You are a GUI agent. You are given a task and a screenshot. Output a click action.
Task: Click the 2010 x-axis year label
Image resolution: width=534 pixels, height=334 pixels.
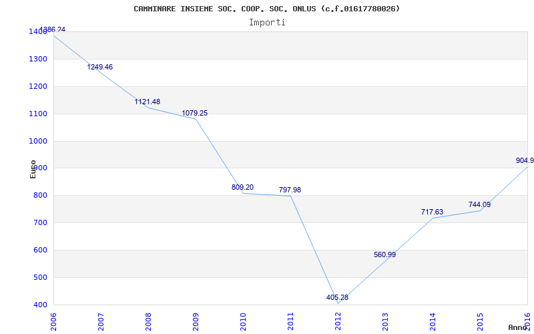click(243, 322)
